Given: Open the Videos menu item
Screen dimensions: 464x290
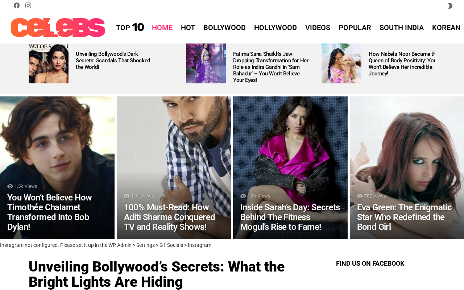Looking at the screenshot, I should (318, 28).
